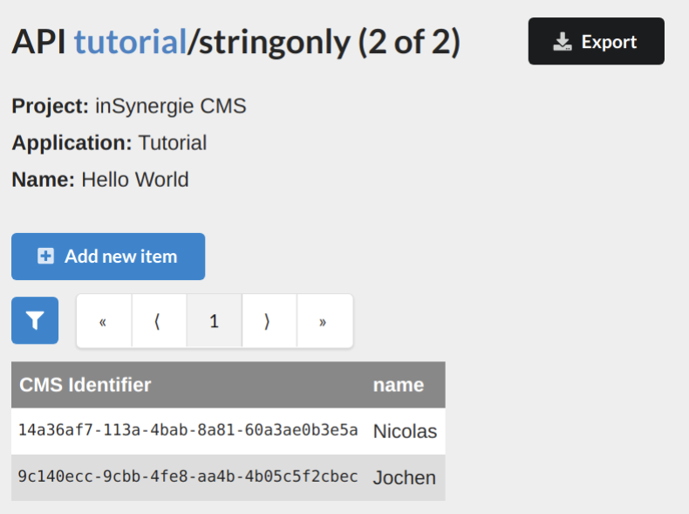Jump to last page with » button

pos(324,321)
